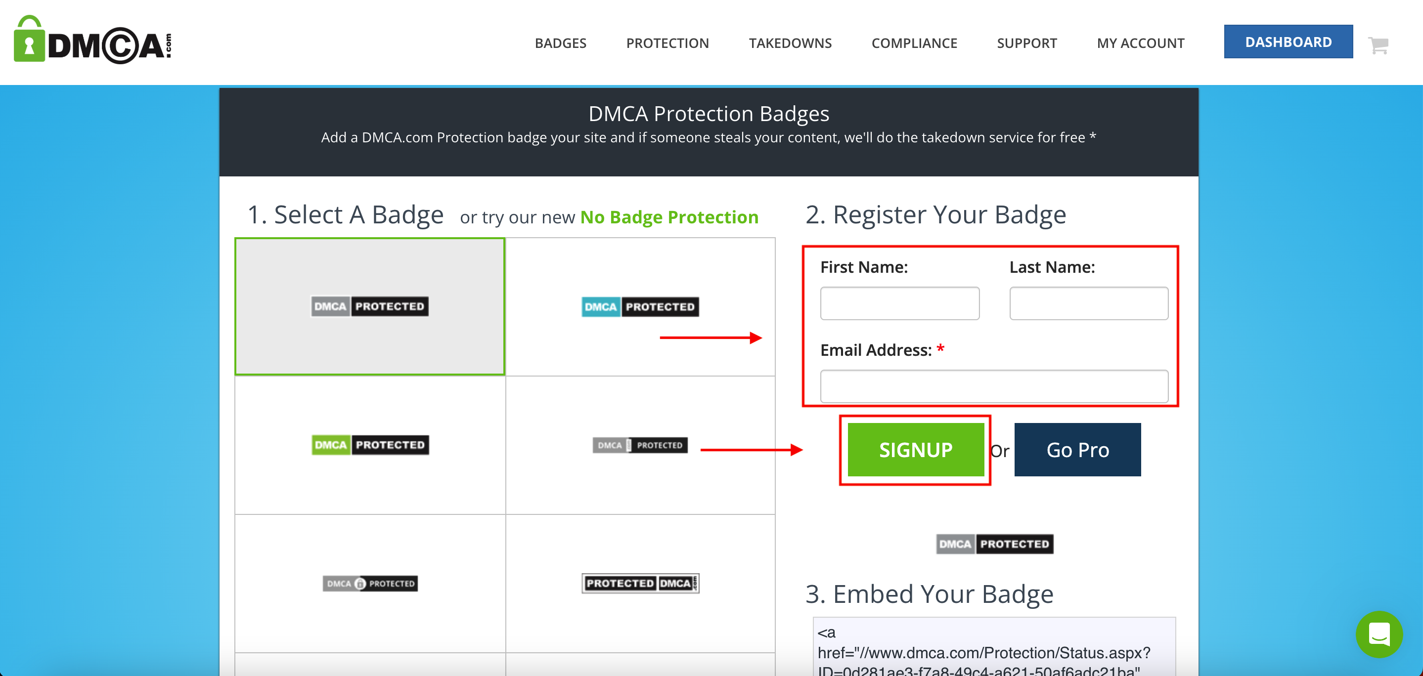Focus the First Name field
1423x676 pixels.
pyautogui.click(x=899, y=303)
